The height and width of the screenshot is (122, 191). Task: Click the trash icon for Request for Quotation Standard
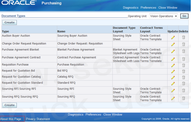coord(184,84)
